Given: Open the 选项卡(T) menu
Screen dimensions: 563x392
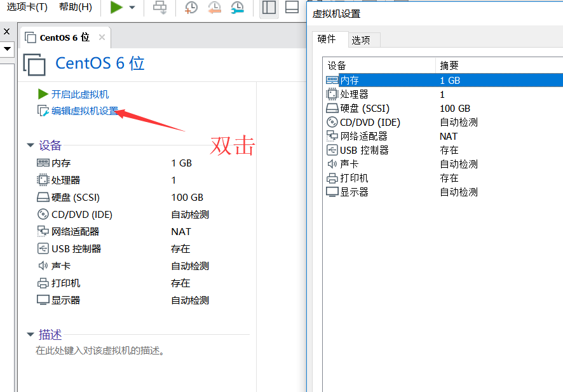Looking at the screenshot, I should (x=27, y=7).
